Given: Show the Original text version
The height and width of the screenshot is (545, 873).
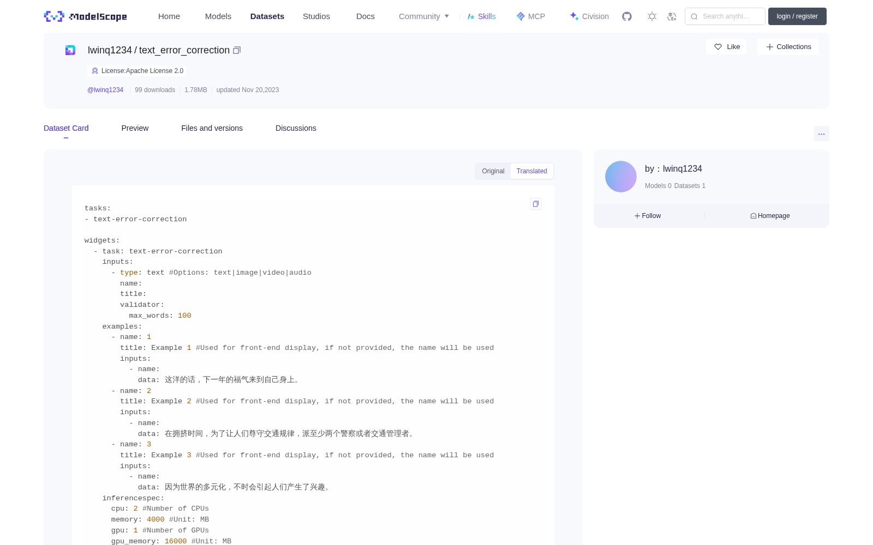Looking at the screenshot, I should pos(493,171).
